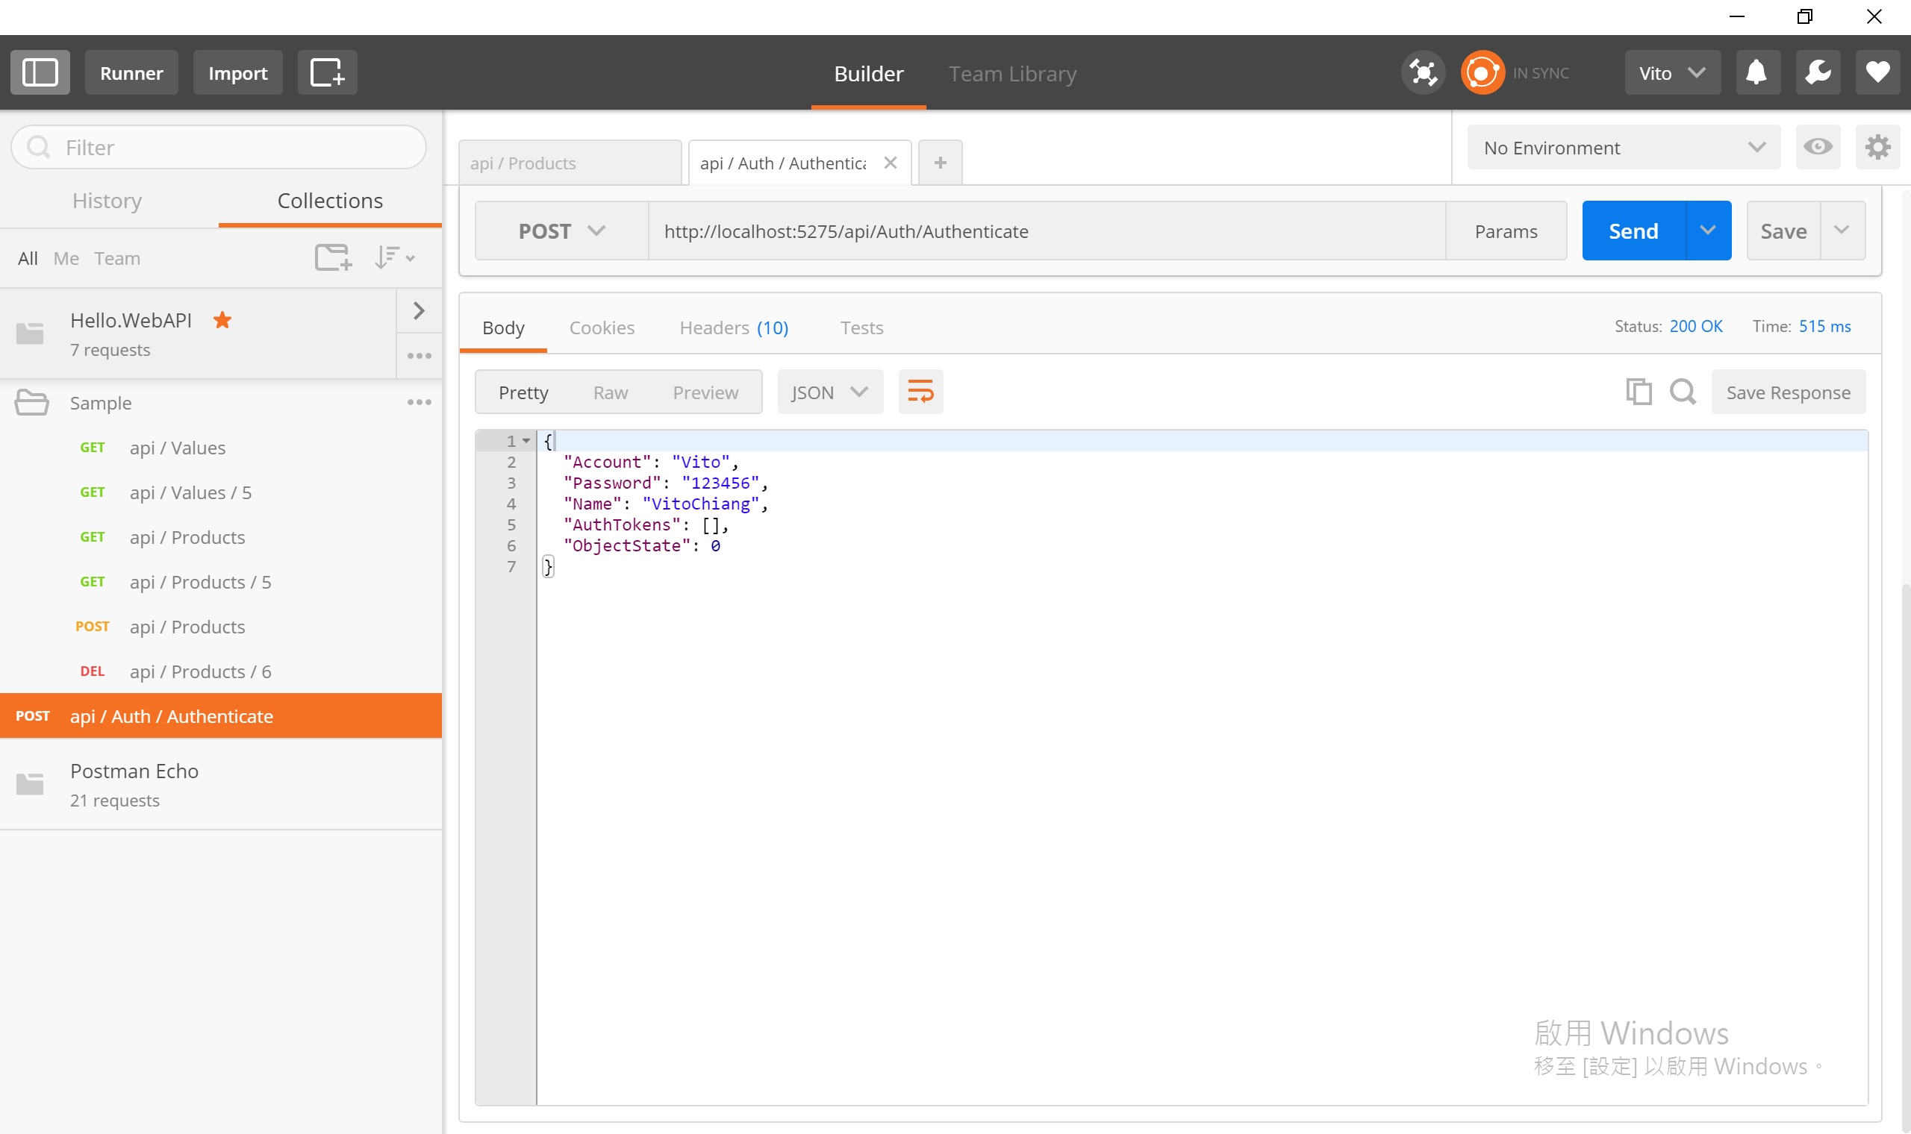Screen dimensions: 1911x1134
Task: Close the api / Auth / Authenticate tab
Action: (x=890, y=163)
